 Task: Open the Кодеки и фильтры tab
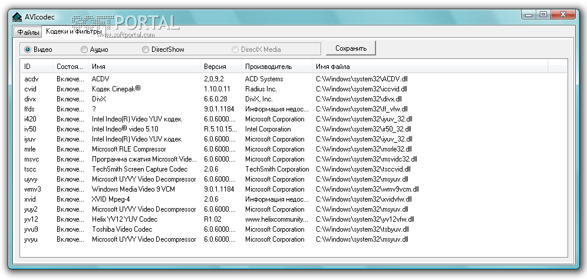click(x=73, y=31)
